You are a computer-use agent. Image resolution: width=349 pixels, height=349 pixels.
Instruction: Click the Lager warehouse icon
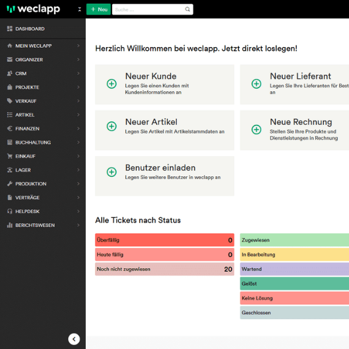click(10, 170)
